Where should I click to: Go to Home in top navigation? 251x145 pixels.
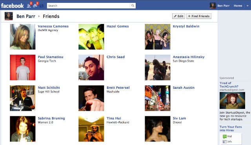(238, 6)
